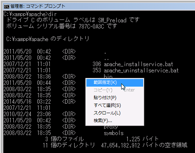Select 貼り付け(P) from the context menu
The width and height of the screenshot is (195, 153).
[x=115, y=98]
